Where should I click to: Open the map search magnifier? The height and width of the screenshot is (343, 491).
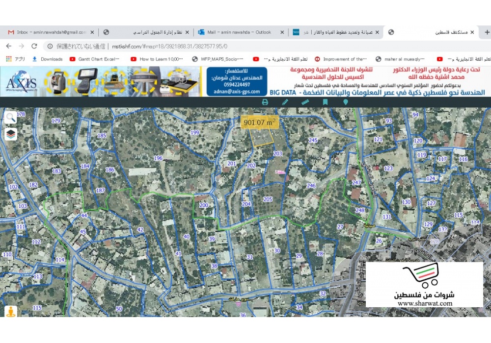[x=10, y=117]
